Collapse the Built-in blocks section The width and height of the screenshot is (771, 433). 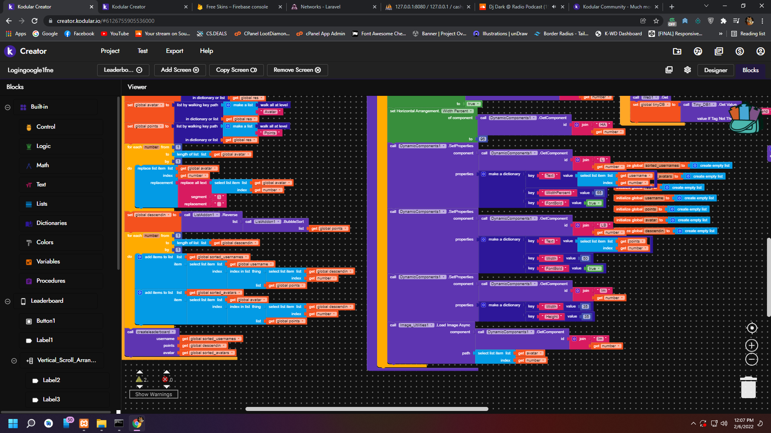(x=8, y=107)
